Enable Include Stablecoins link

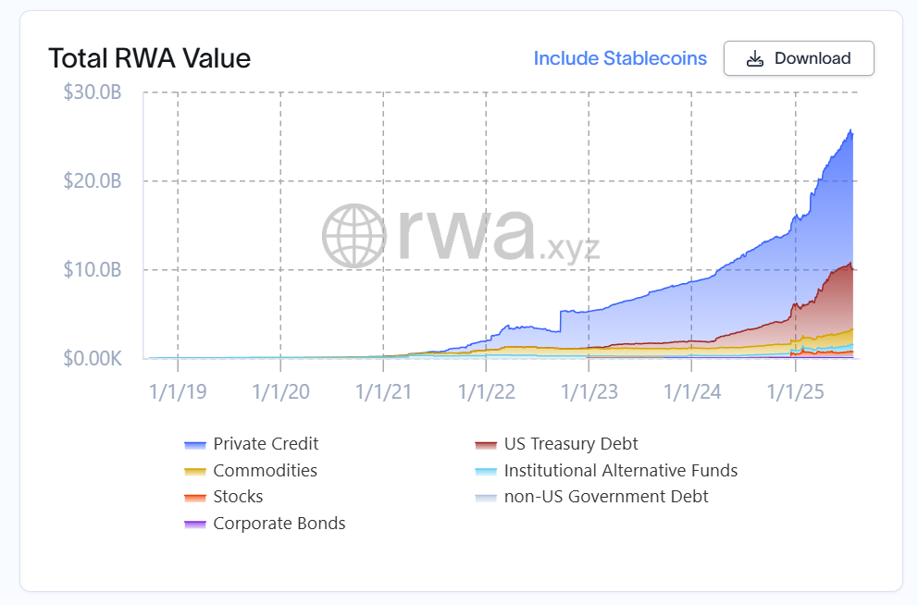[620, 58]
